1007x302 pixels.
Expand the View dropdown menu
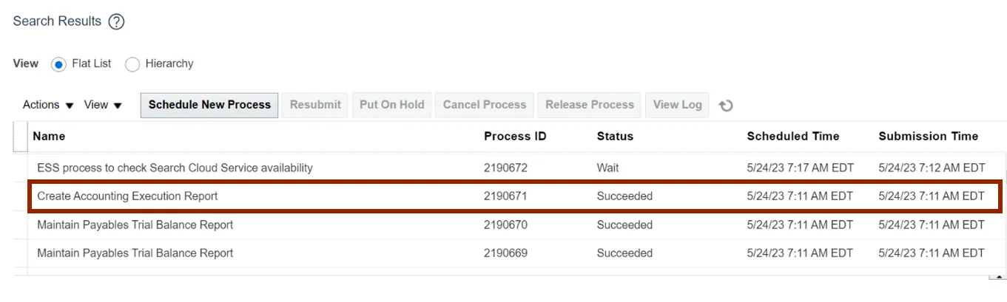click(x=103, y=105)
